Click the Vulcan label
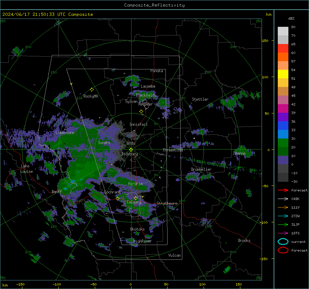Screen dimensions: 309x289 (x=174, y=255)
